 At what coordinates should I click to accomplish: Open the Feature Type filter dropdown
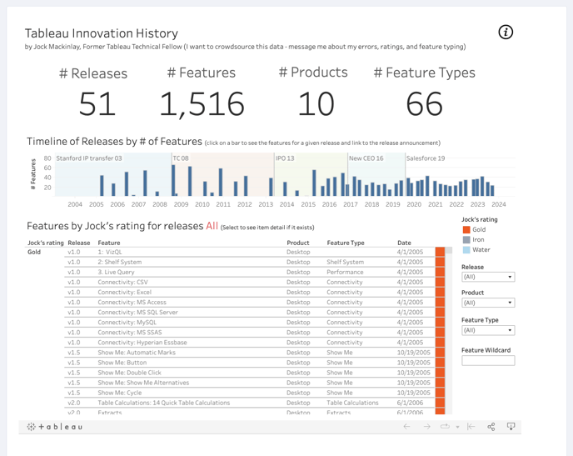pyautogui.click(x=488, y=330)
